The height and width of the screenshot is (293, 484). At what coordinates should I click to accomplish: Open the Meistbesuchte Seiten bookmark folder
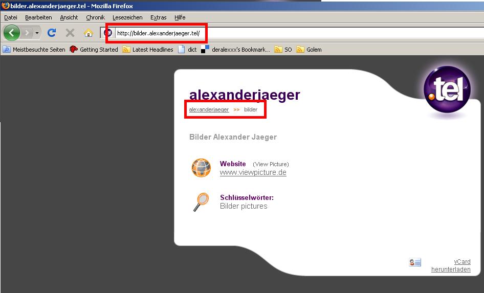coord(34,50)
